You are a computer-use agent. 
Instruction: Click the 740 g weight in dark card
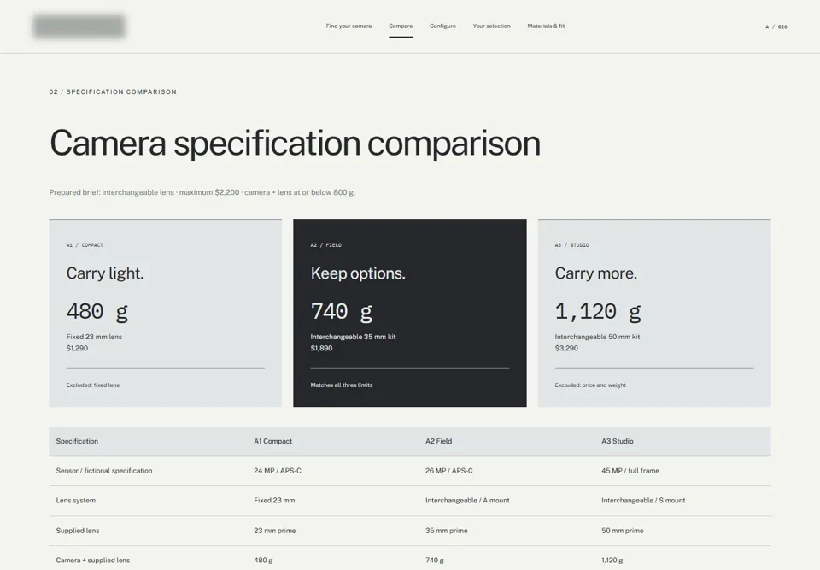click(x=342, y=311)
